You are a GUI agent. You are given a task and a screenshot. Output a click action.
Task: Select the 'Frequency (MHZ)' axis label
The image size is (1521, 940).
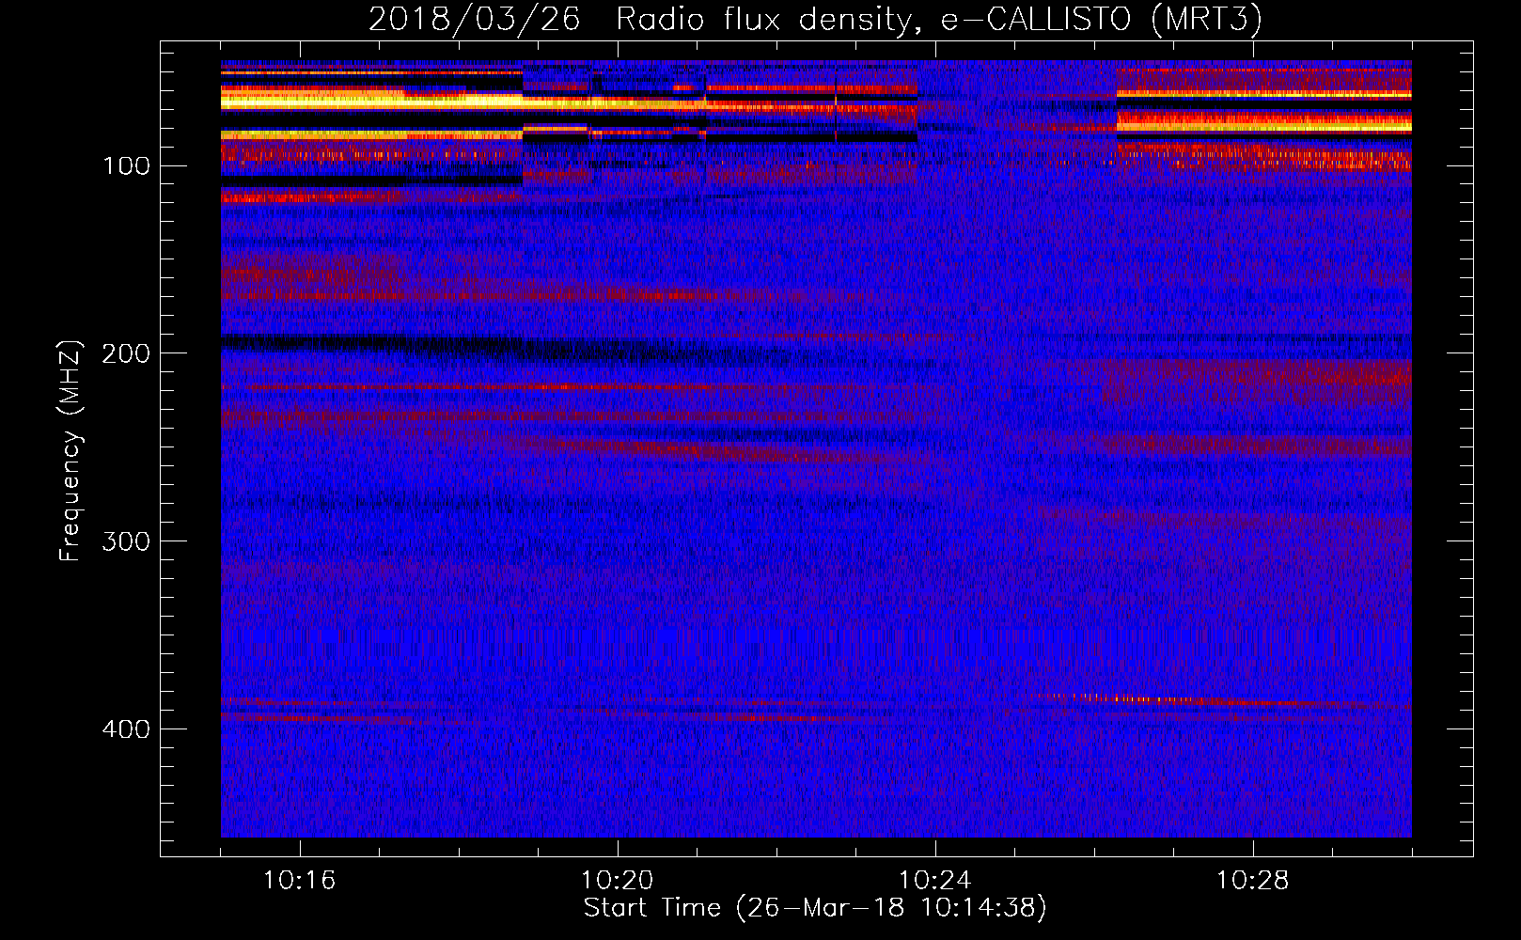click(x=70, y=450)
